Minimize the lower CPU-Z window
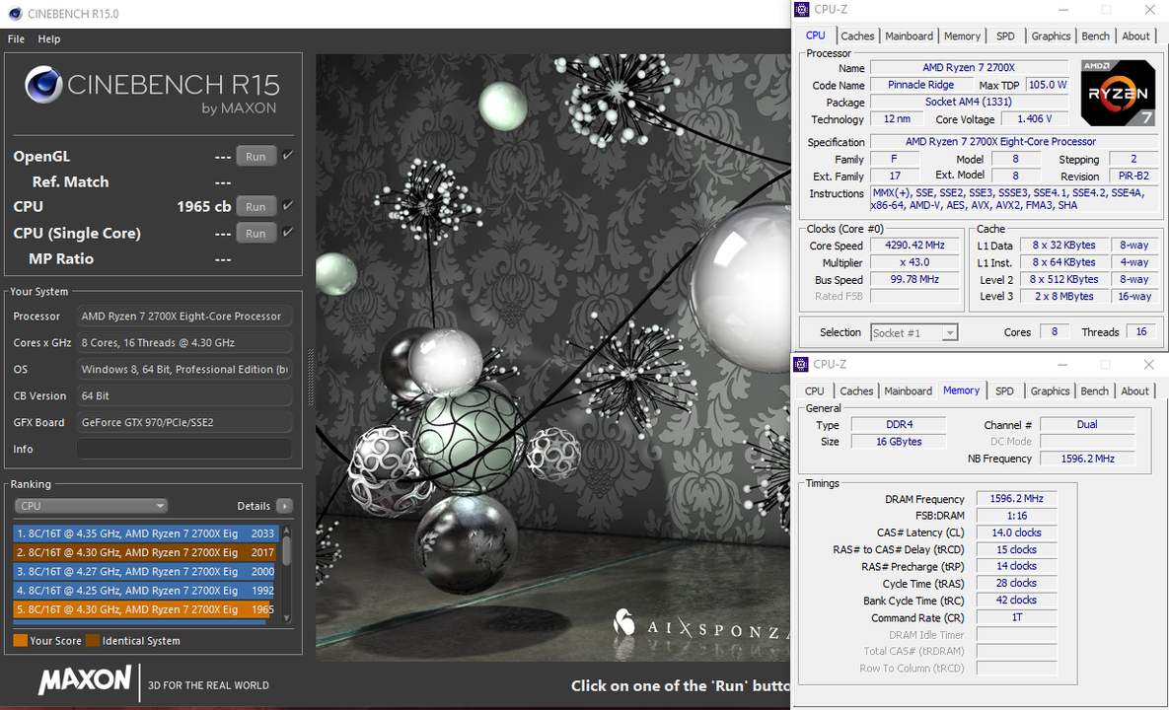 click(1063, 364)
